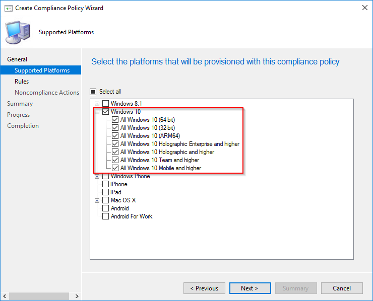Click the wizard icon in title bar
The height and width of the screenshot is (301, 373).
[8, 8]
